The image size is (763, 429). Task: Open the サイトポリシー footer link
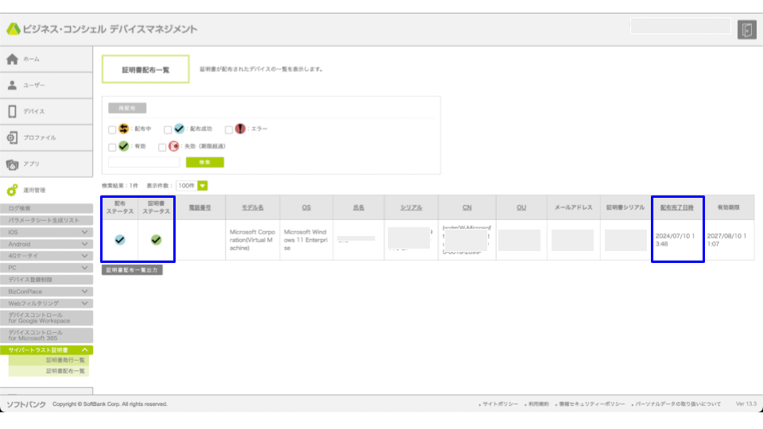pyautogui.click(x=500, y=404)
